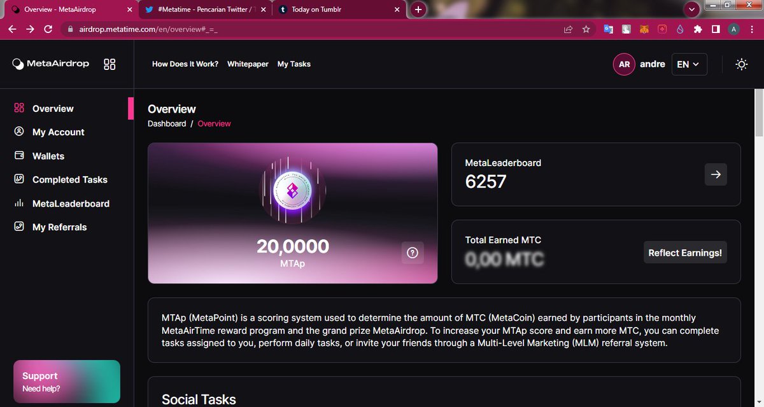Viewport: 764px width, 407px height.
Task: Click the red plus extension icon
Action: coord(662,29)
